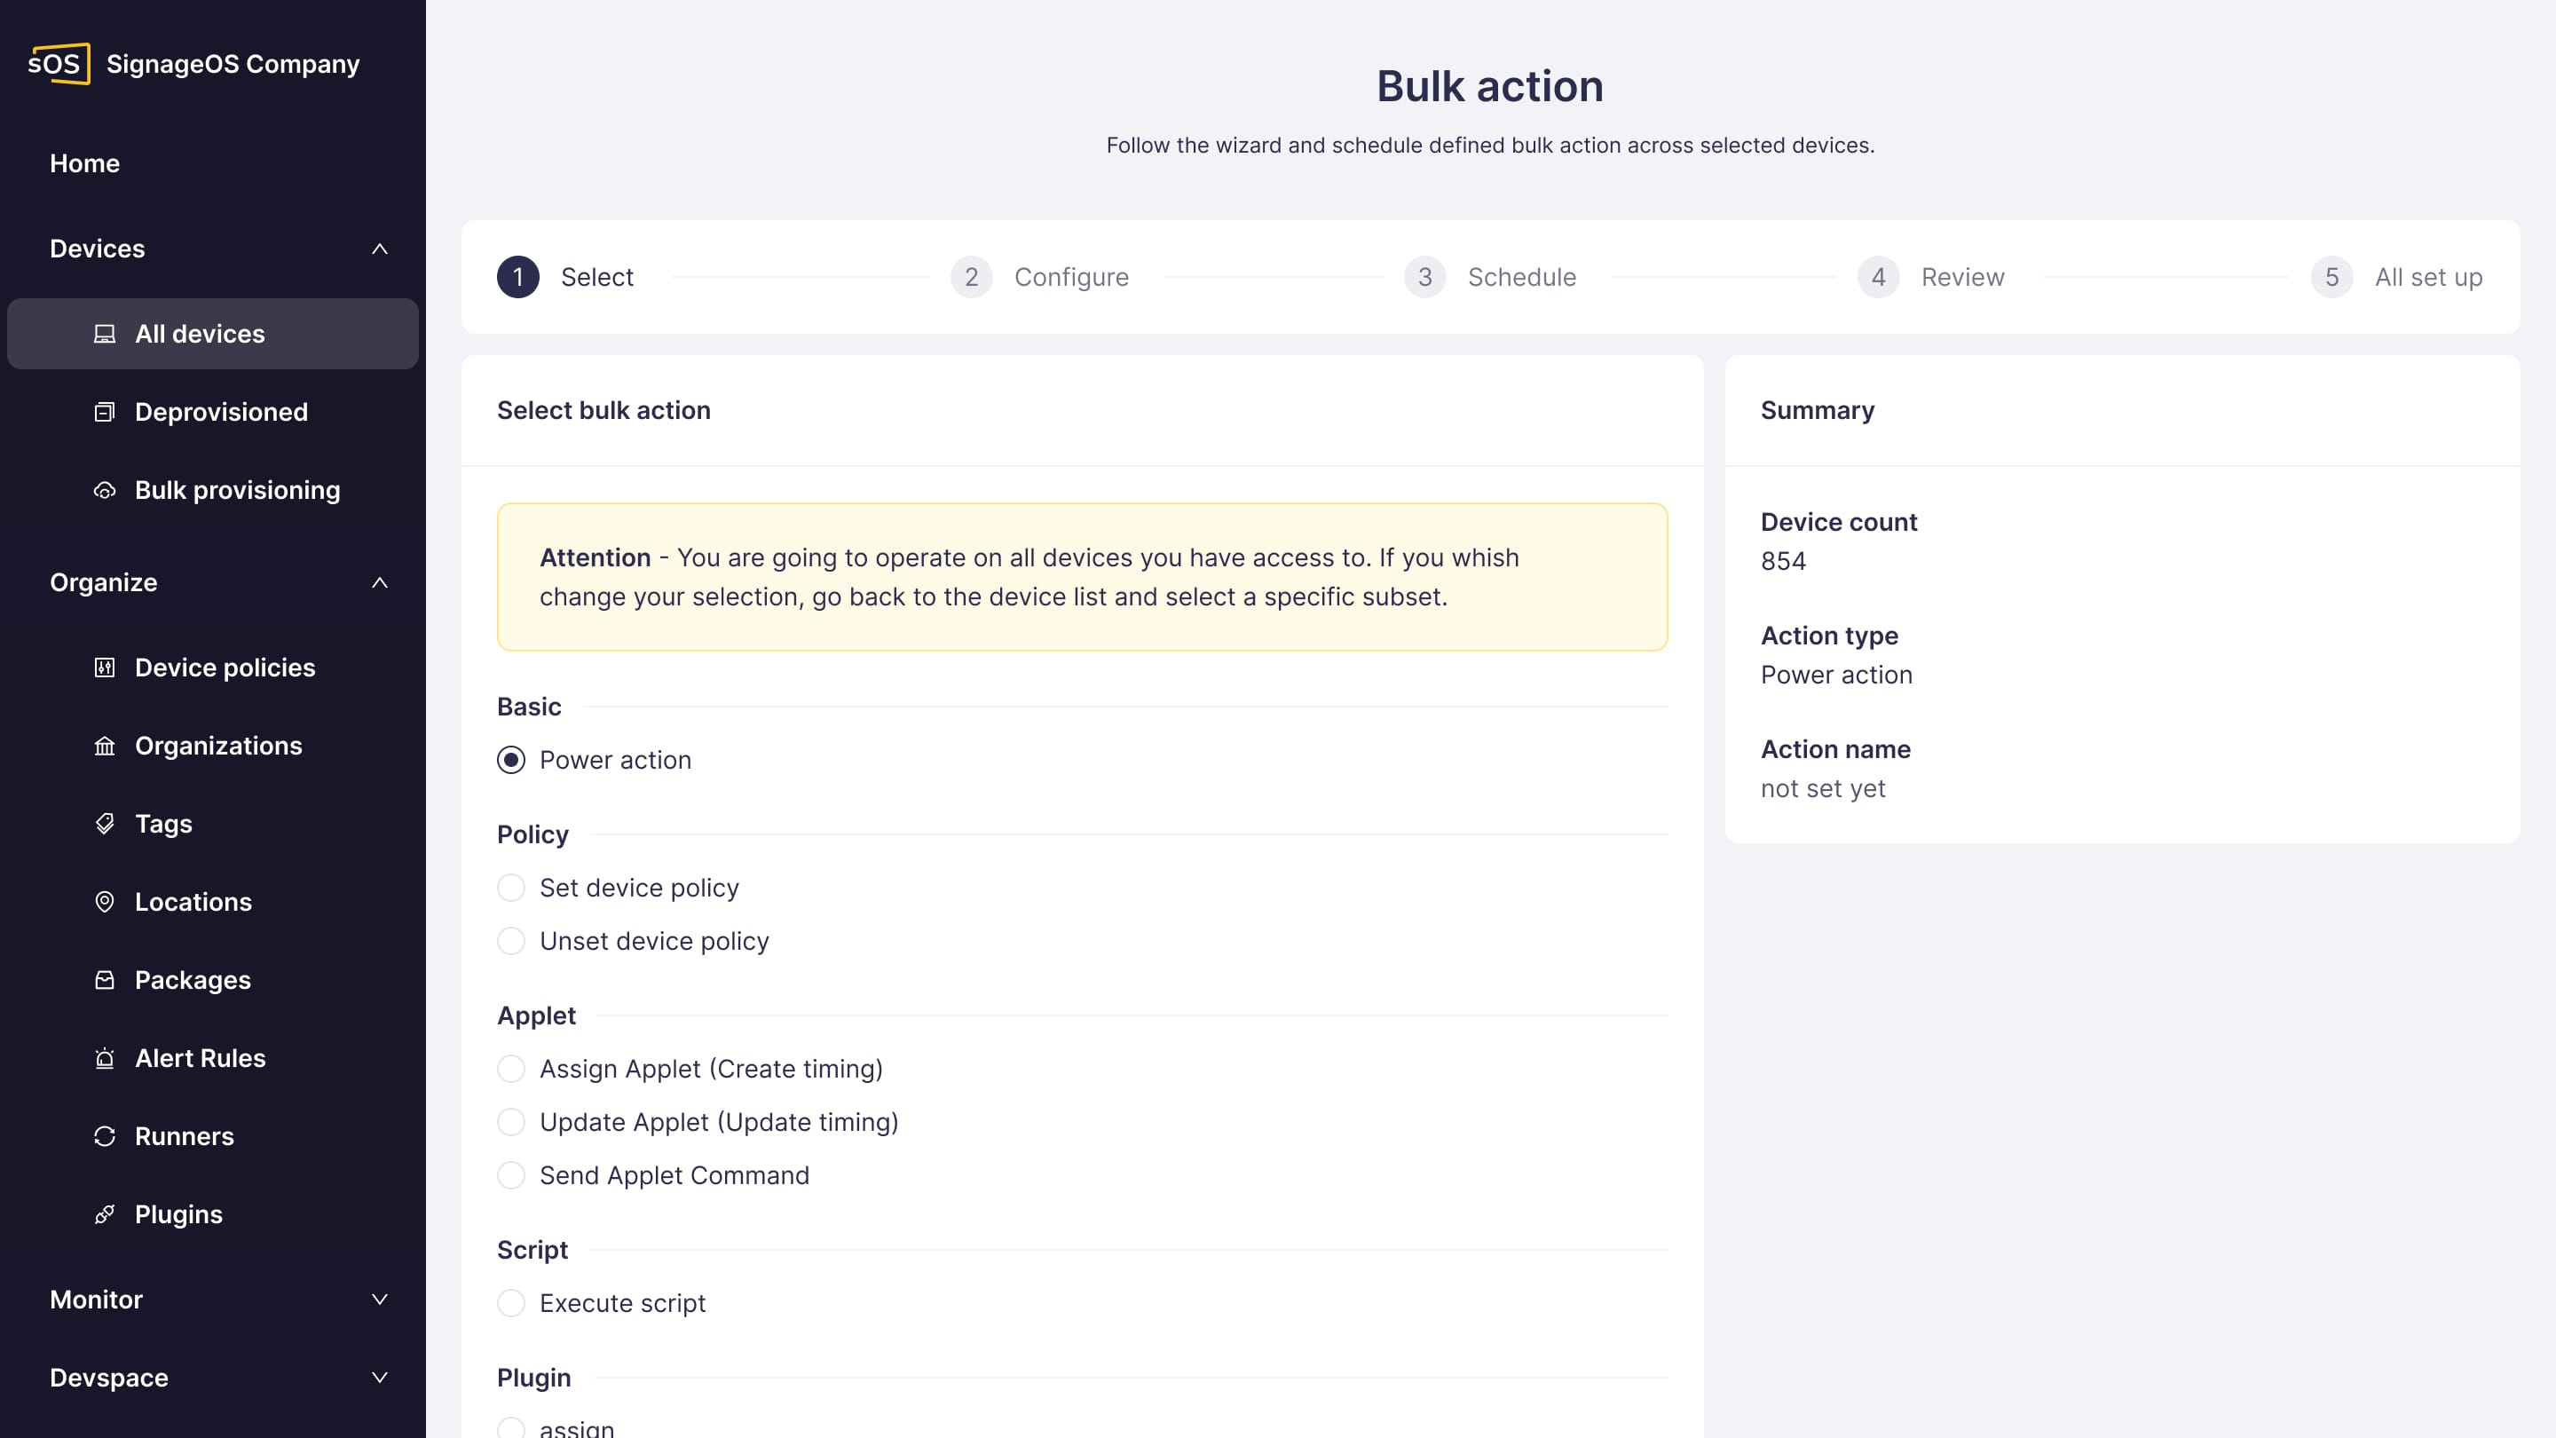The image size is (2556, 1438).
Task: Click the Organizations building icon
Action: point(104,747)
